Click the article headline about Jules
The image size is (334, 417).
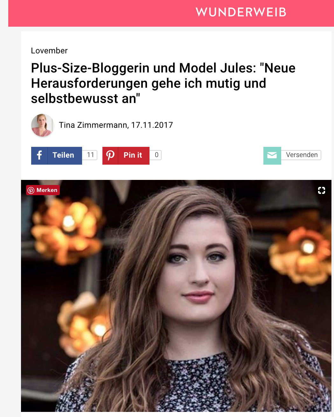pyautogui.click(x=163, y=83)
